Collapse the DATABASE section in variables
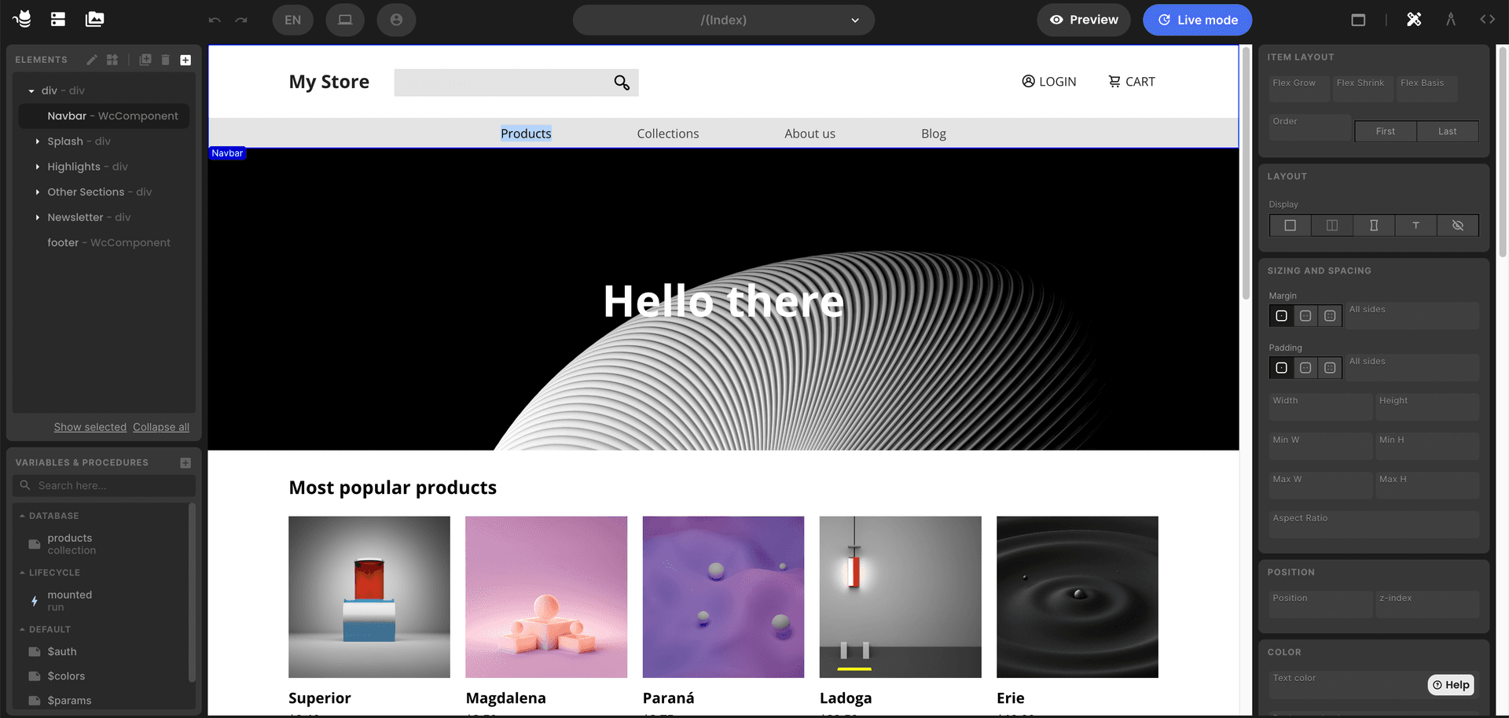The width and height of the screenshot is (1509, 718). [23, 516]
